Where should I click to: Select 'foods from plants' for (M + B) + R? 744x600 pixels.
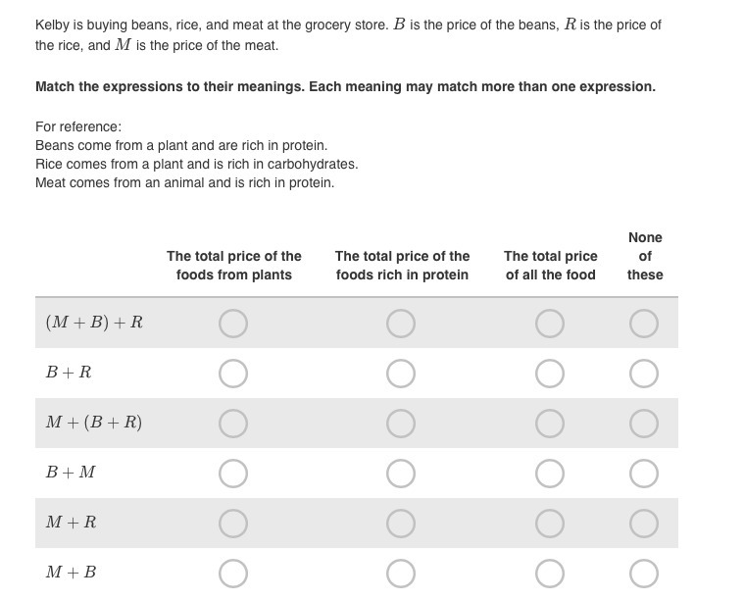233,324
